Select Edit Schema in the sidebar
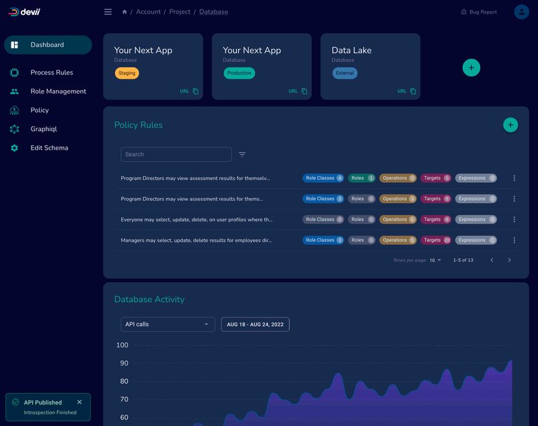The width and height of the screenshot is (538, 426). [x=50, y=148]
